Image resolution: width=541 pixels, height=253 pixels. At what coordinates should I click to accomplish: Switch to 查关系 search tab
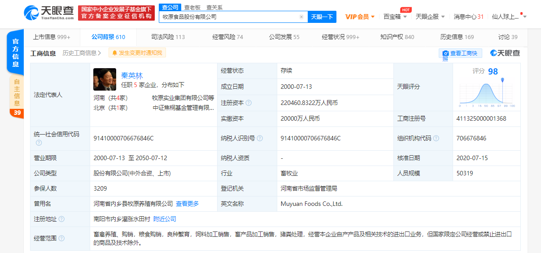click(x=214, y=7)
